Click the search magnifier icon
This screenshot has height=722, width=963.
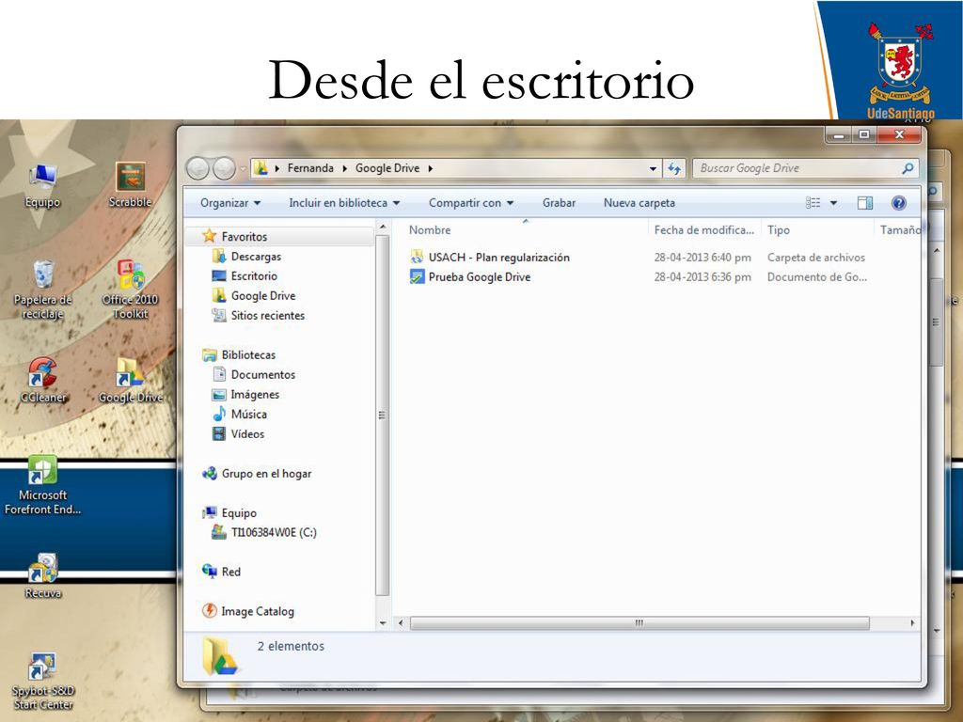908,168
